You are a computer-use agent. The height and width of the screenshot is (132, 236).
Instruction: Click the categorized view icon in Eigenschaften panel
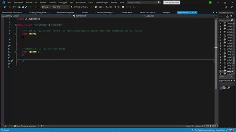[x=221, y=88]
